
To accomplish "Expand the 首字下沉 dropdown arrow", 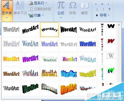I will coord(20,18).
